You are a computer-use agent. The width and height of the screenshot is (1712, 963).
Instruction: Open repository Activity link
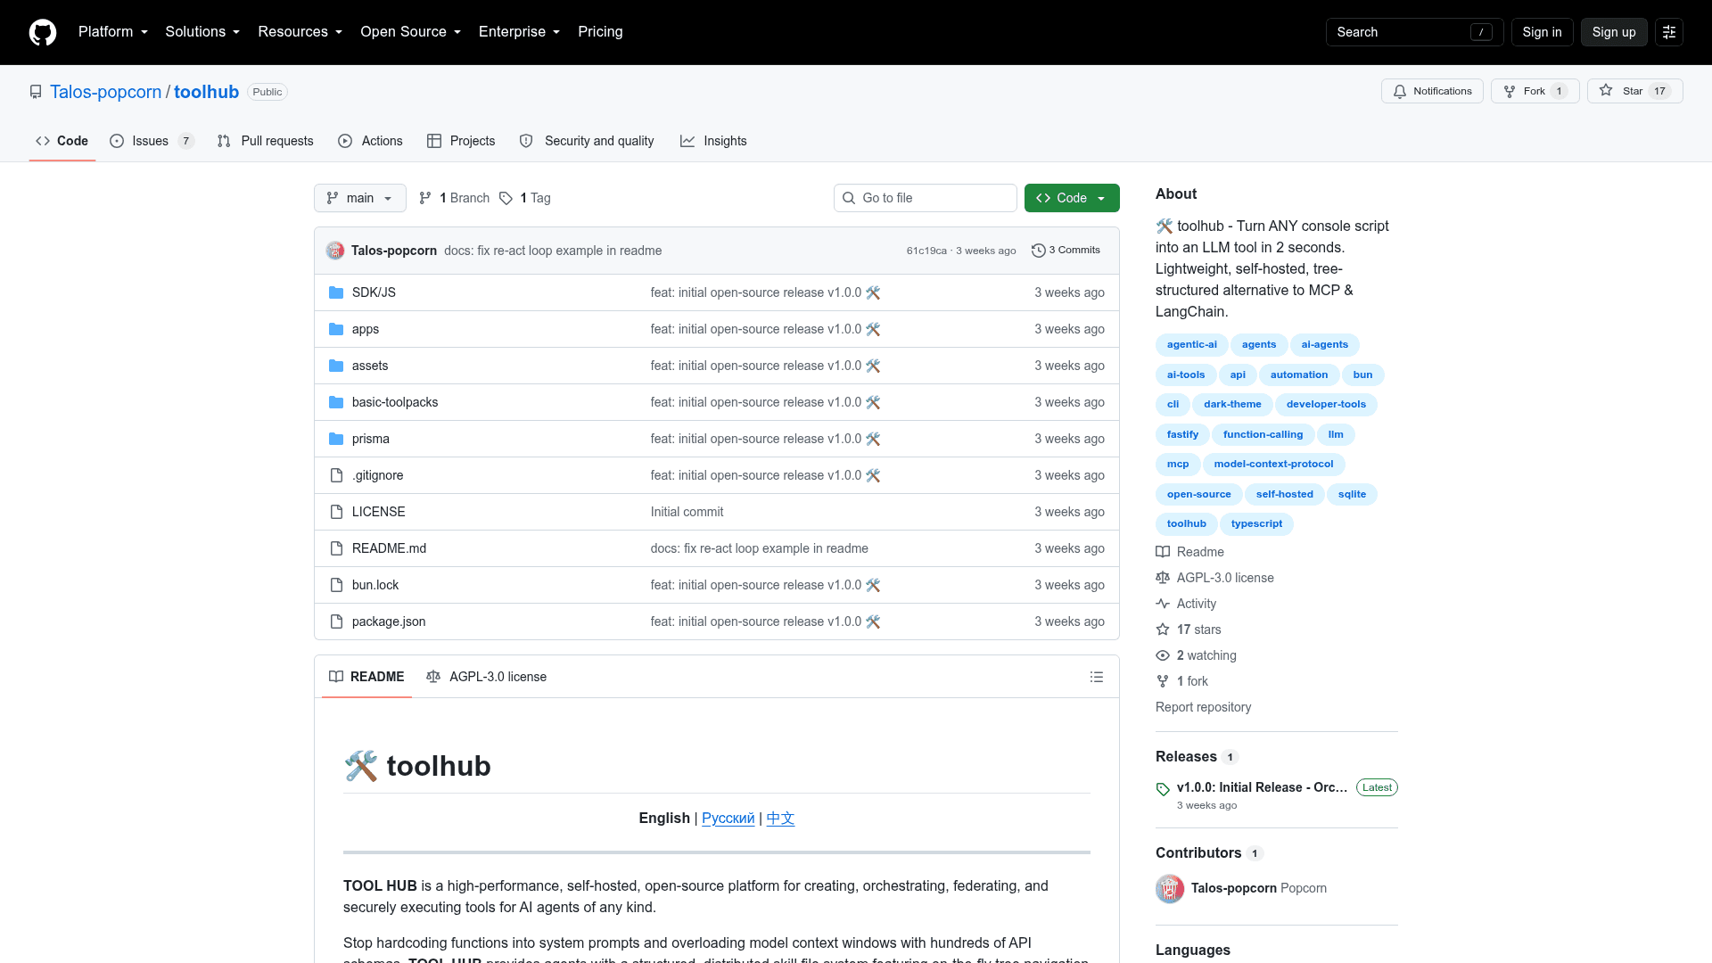point(1196,604)
